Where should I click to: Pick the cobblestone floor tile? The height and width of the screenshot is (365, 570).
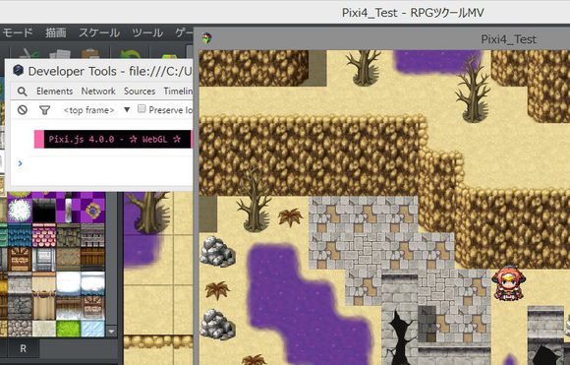tap(20, 329)
